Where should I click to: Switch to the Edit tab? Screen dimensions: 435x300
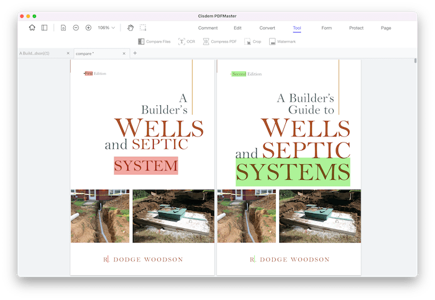point(237,28)
